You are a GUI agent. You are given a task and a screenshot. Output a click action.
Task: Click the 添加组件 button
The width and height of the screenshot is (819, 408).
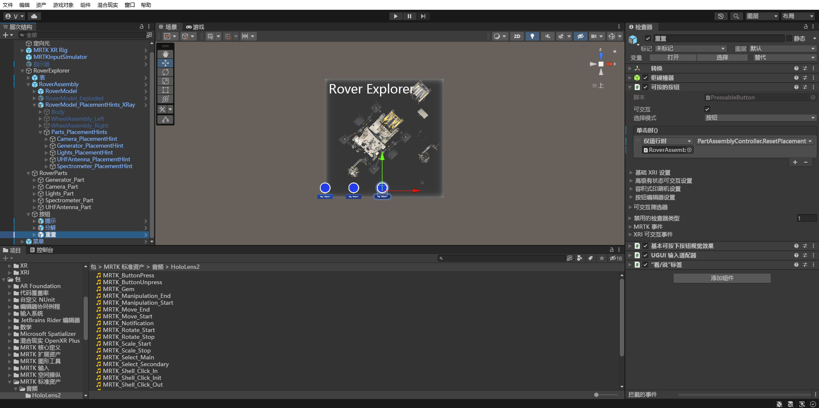tap(722, 278)
